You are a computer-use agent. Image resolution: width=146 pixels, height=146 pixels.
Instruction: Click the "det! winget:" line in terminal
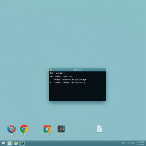point(57,73)
